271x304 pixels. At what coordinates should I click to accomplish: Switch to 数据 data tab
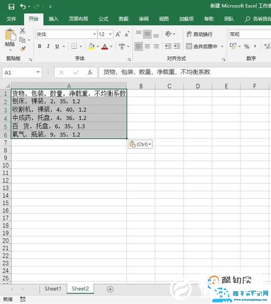tap(123, 19)
